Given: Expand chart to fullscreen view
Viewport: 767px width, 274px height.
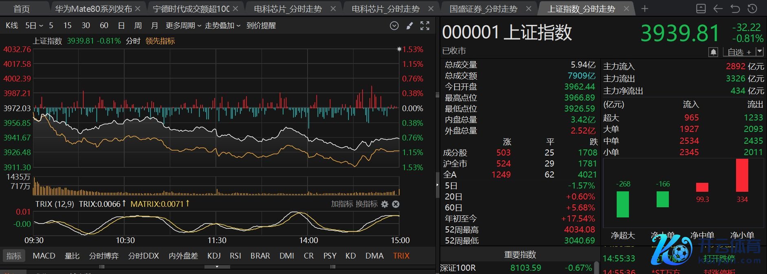Looking at the screenshot, I should [x=425, y=26].
